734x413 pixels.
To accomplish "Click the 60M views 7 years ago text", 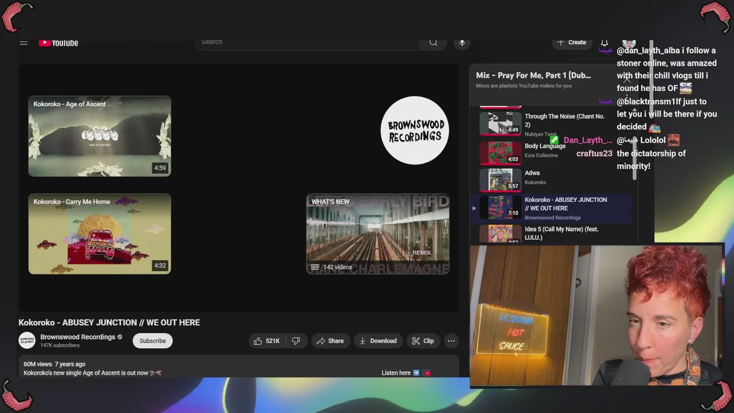I will tap(54, 364).
